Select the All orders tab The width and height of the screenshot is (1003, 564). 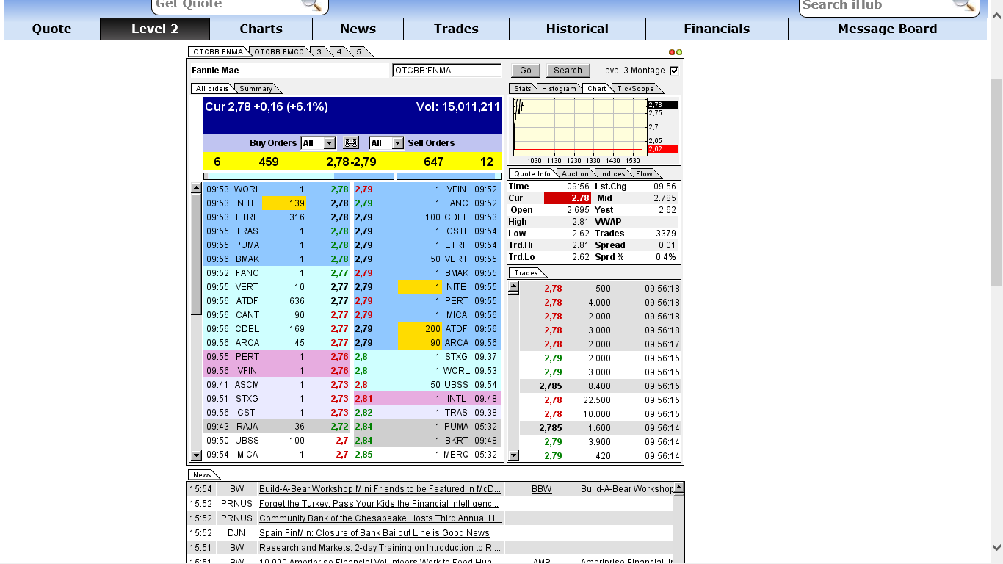(212, 89)
